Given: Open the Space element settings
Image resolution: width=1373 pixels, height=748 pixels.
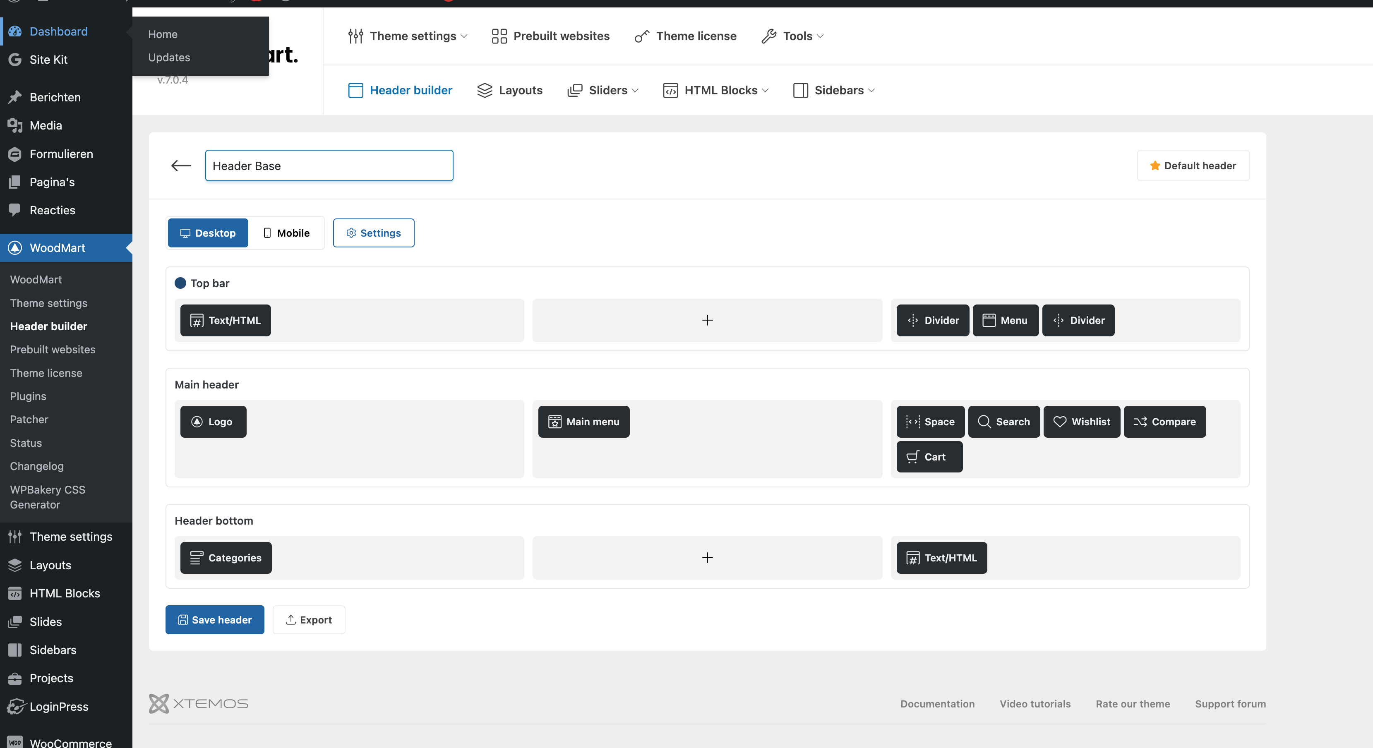Looking at the screenshot, I should tap(930, 422).
